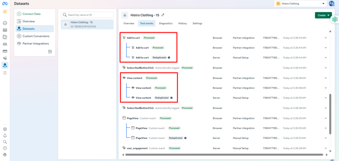
Task: Open the help question mark icon
Action: [x=5, y=148]
